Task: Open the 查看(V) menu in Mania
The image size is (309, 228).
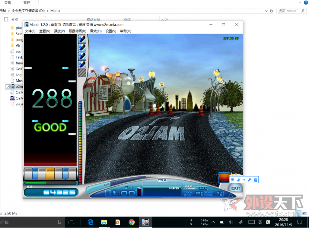Action: click(x=45, y=31)
